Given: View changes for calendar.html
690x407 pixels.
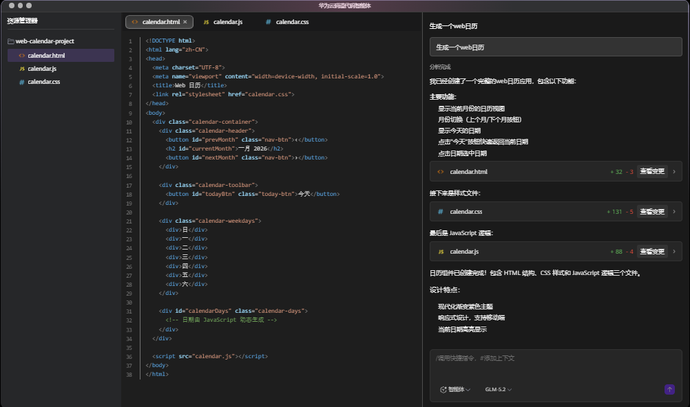Looking at the screenshot, I should [651, 171].
